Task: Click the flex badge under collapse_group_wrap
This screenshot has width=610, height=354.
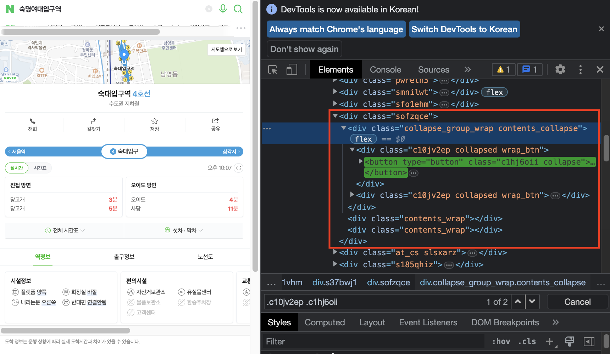Action: 364,139
